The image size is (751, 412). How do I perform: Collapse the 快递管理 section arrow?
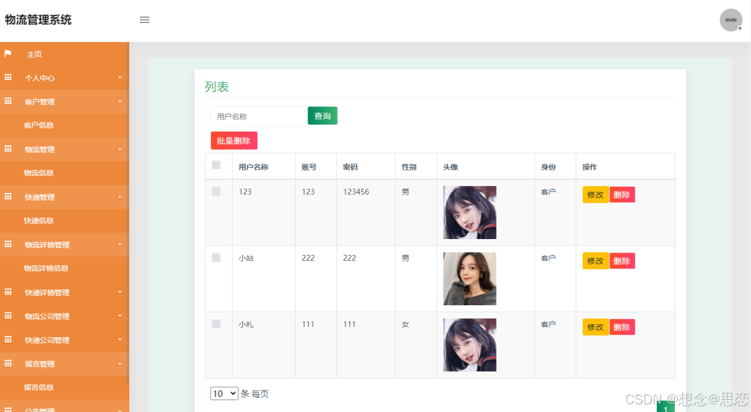pyautogui.click(x=120, y=197)
